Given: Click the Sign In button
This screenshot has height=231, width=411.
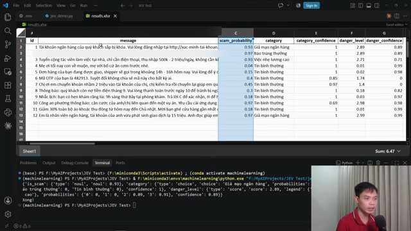Looking at the screenshot, I should (x=311, y=6).
